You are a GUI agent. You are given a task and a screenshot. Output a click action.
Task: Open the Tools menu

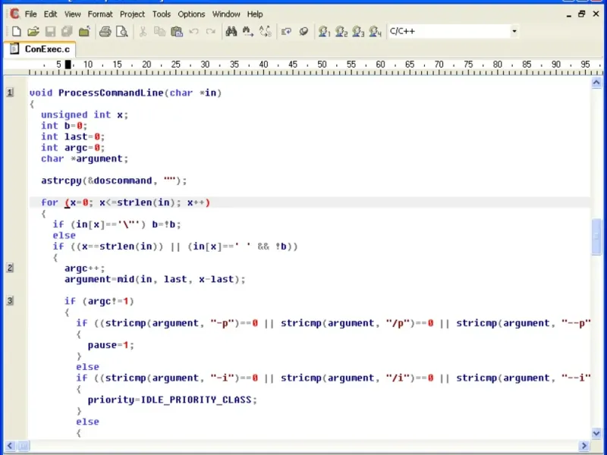tap(161, 14)
